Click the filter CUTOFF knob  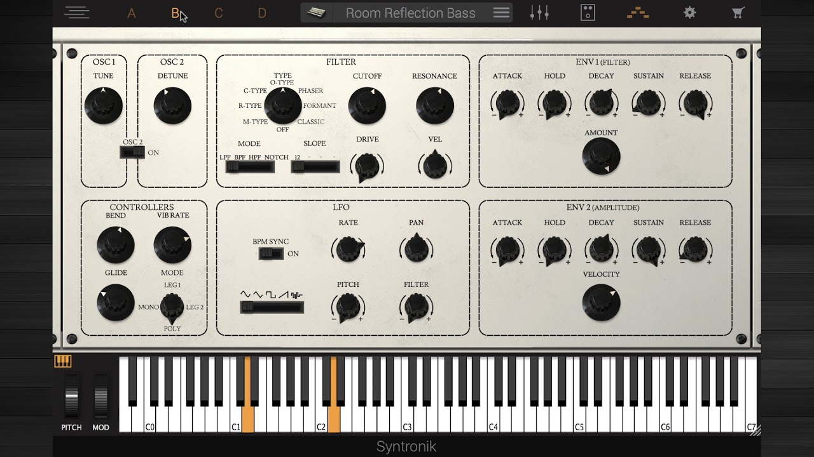367,105
